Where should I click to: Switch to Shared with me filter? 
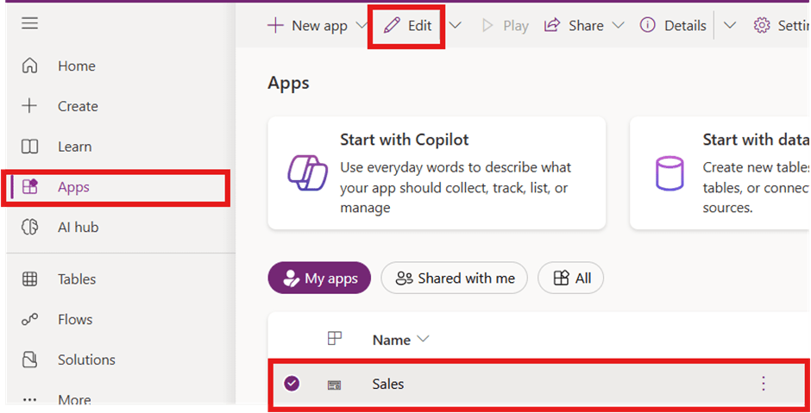point(455,278)
